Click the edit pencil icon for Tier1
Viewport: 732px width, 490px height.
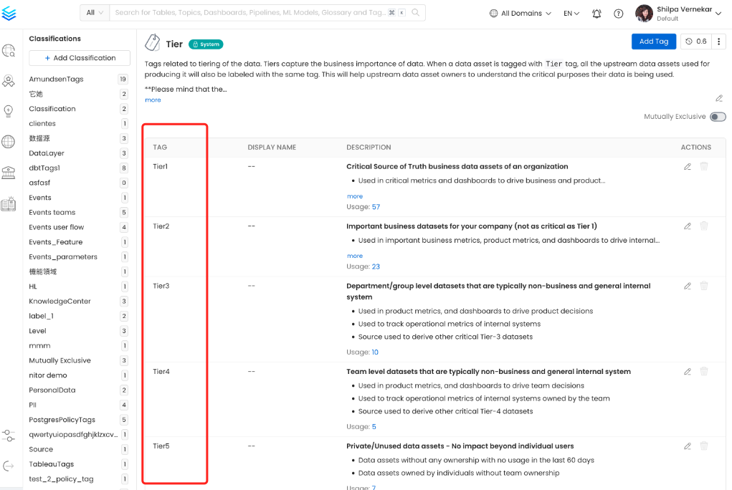tap(688, 166)
